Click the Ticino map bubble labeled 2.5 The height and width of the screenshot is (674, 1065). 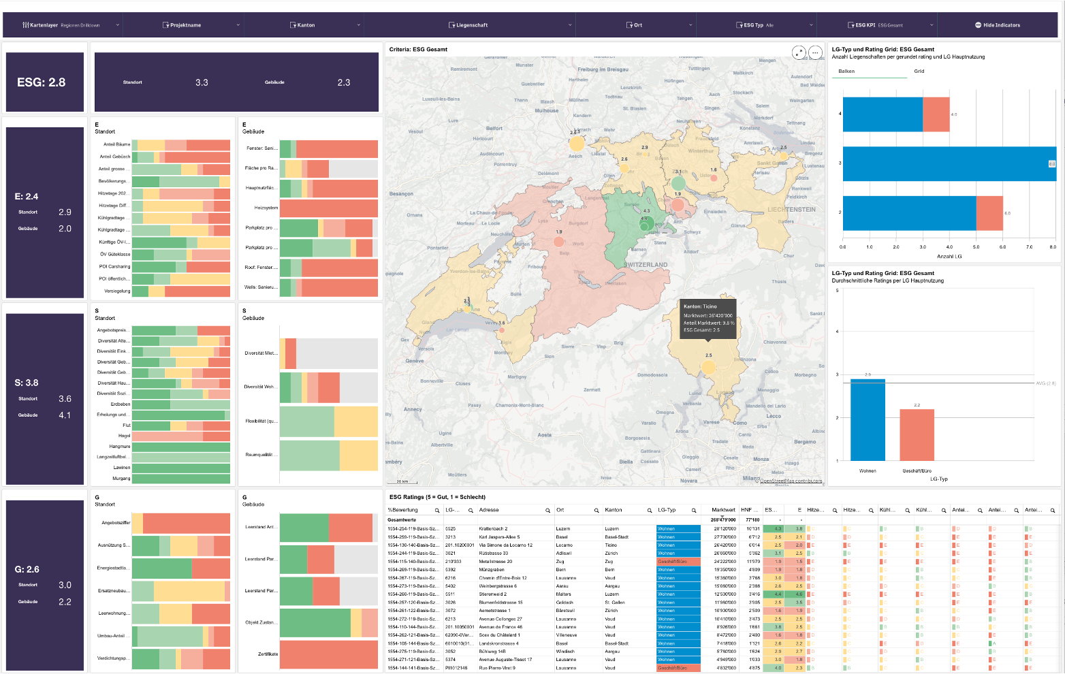[x=708, y=368]
